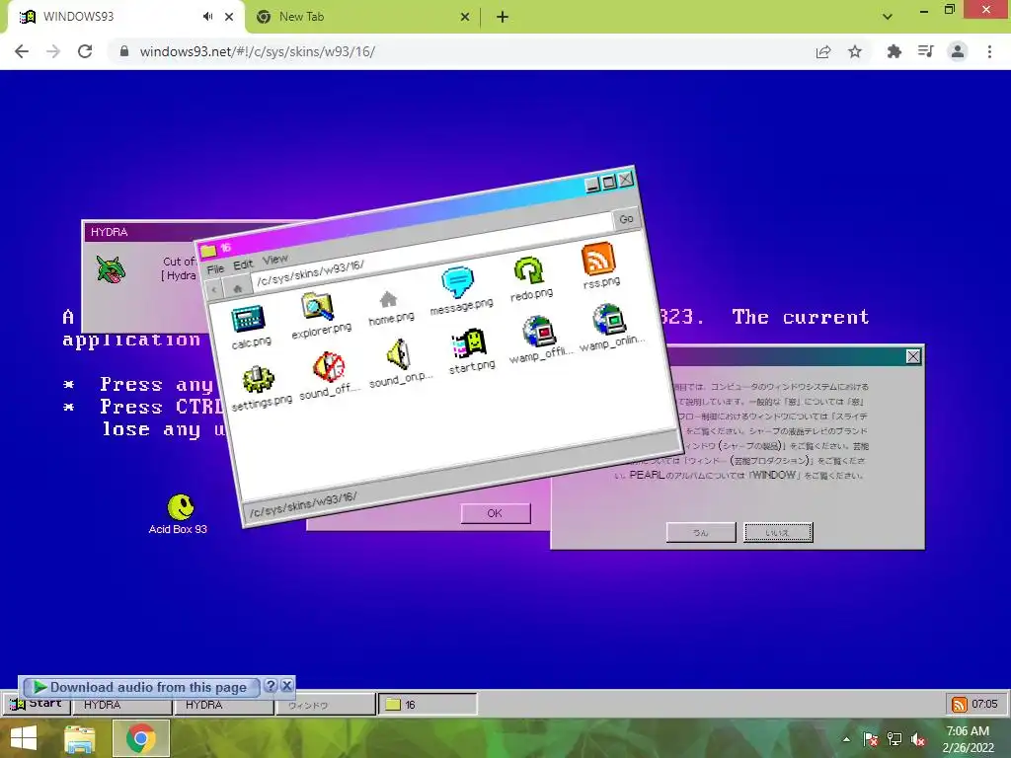Viewport: 1011px width, 758px height.
Task: Open the redo.png file icon
Action: point(529,270)
